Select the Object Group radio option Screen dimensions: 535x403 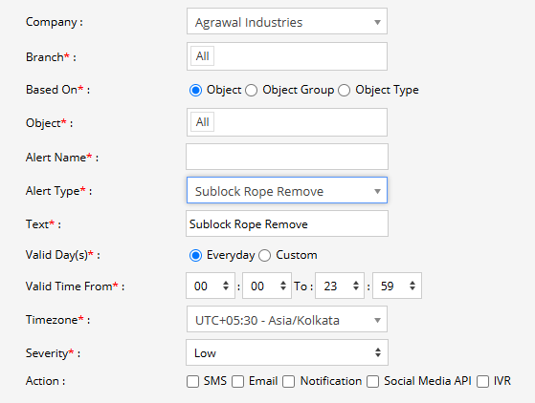click(252, 90)
